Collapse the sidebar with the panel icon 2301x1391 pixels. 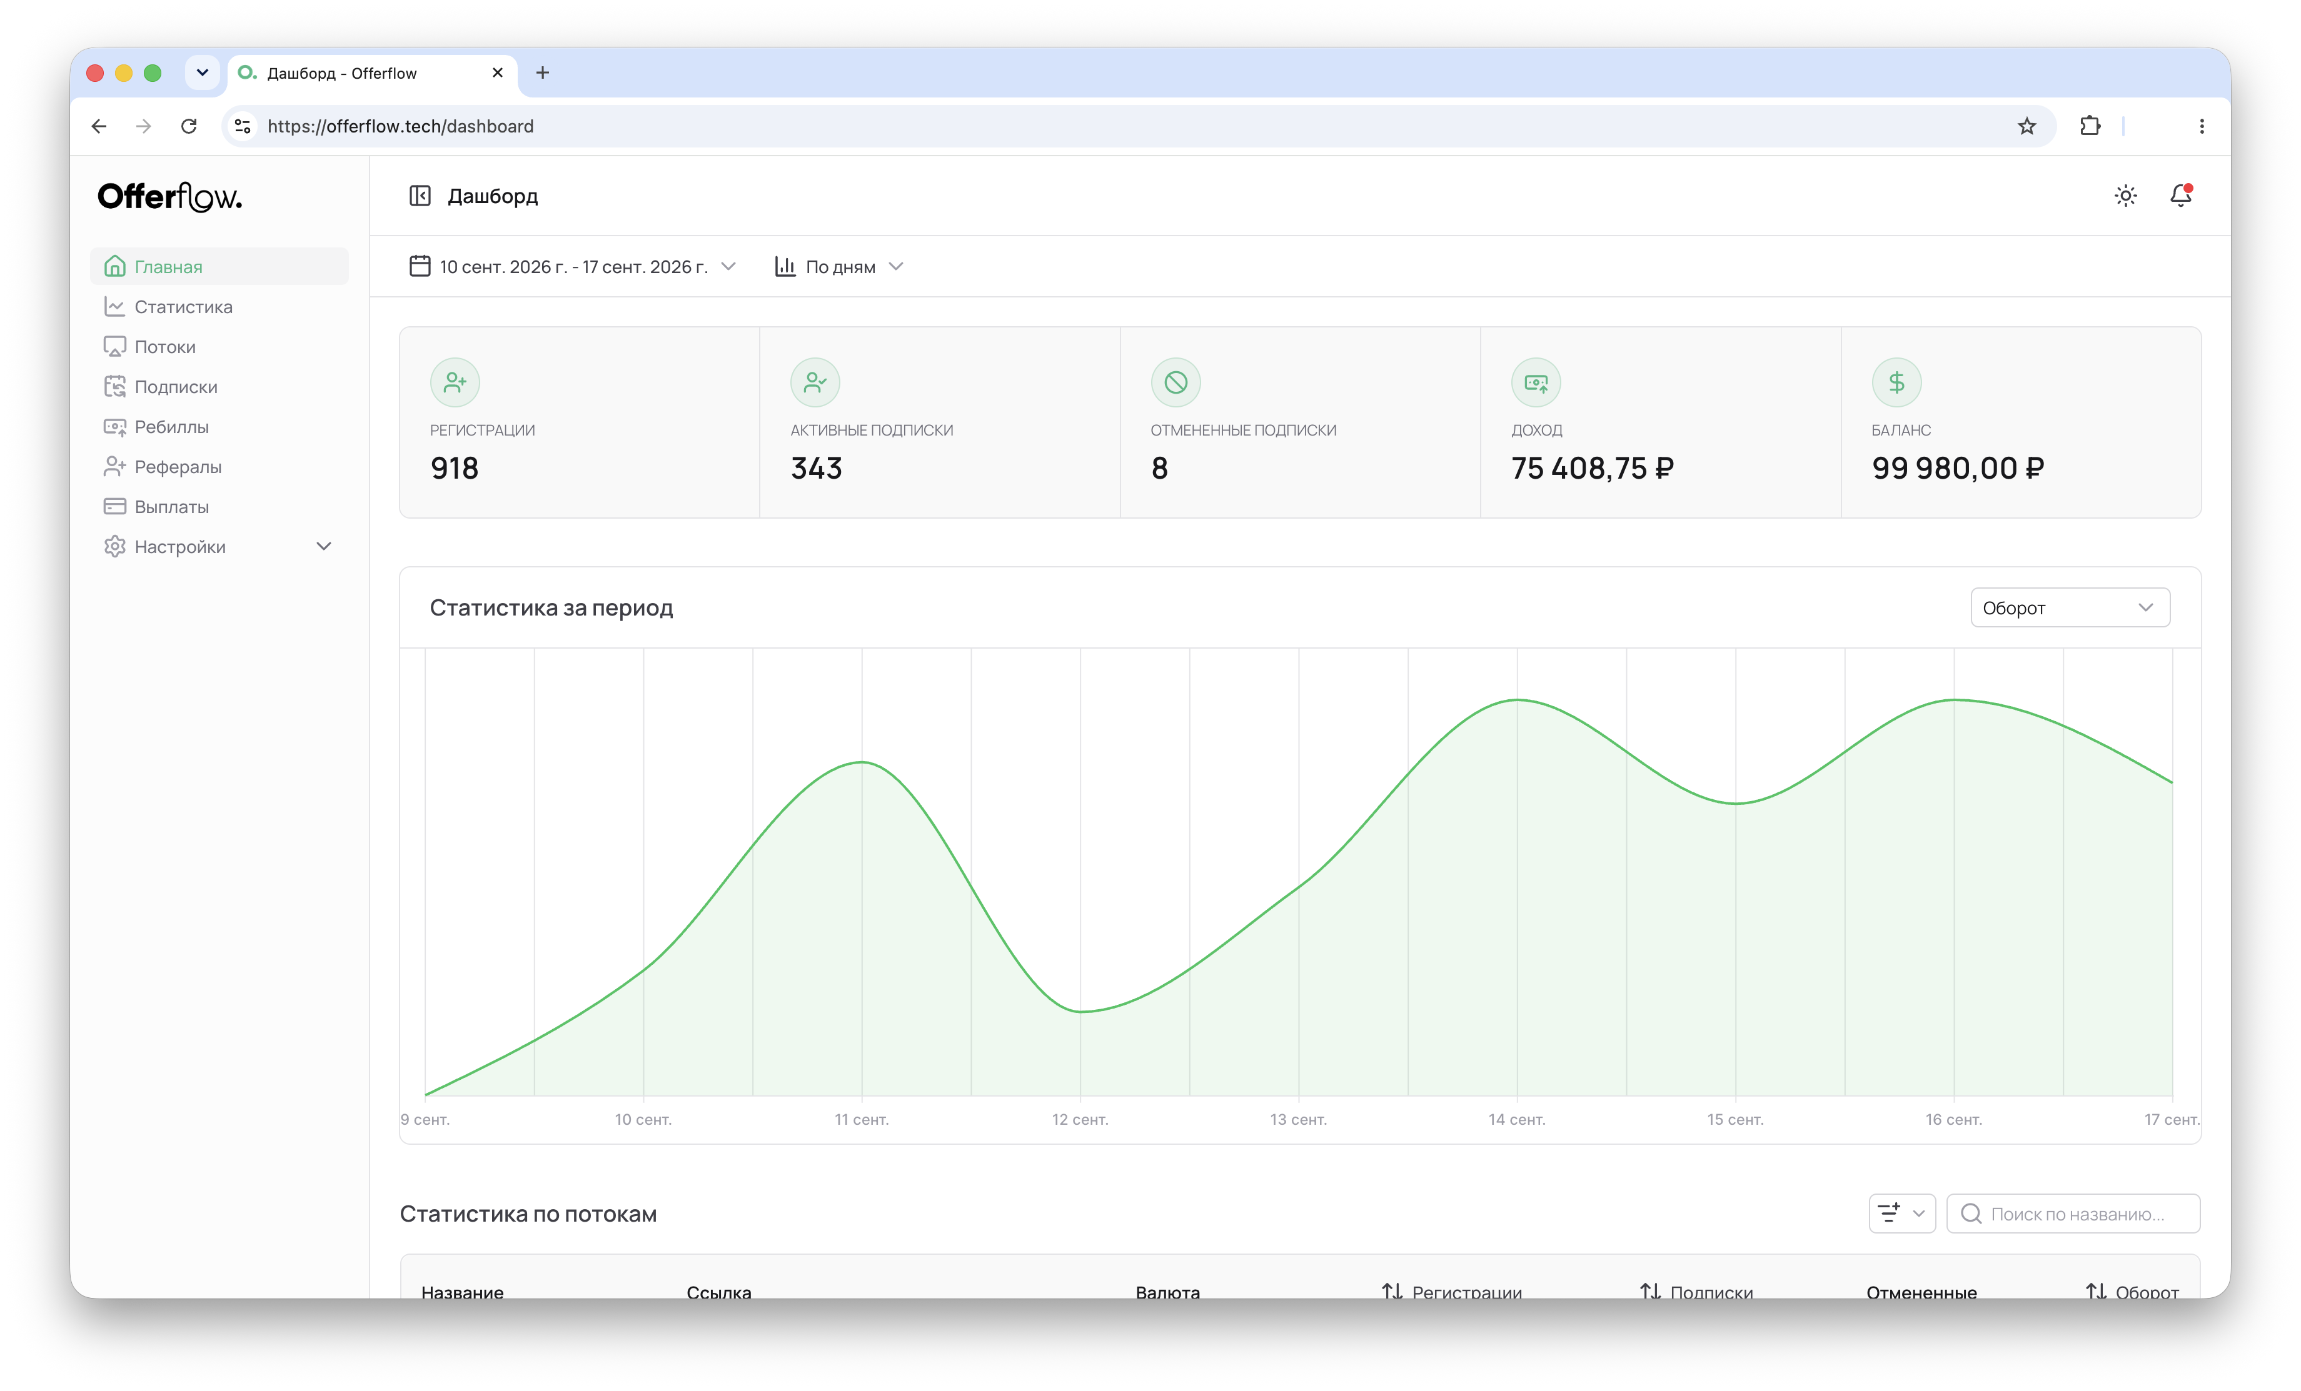pos(420,196)
